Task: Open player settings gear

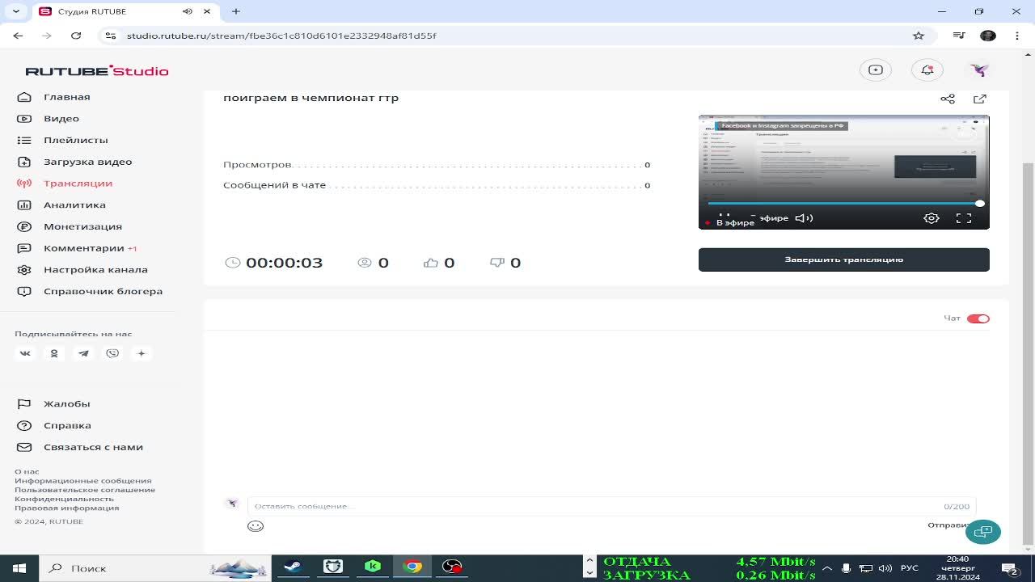Action: coord(931,218)
